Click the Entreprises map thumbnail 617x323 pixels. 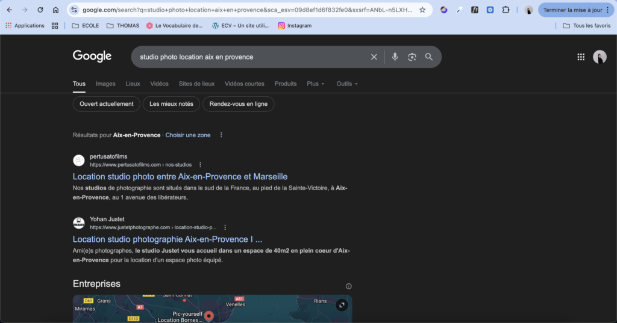click(x=213, y=309)
